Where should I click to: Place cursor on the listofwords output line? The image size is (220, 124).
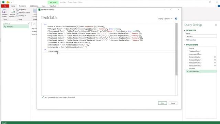coord(53,52)
